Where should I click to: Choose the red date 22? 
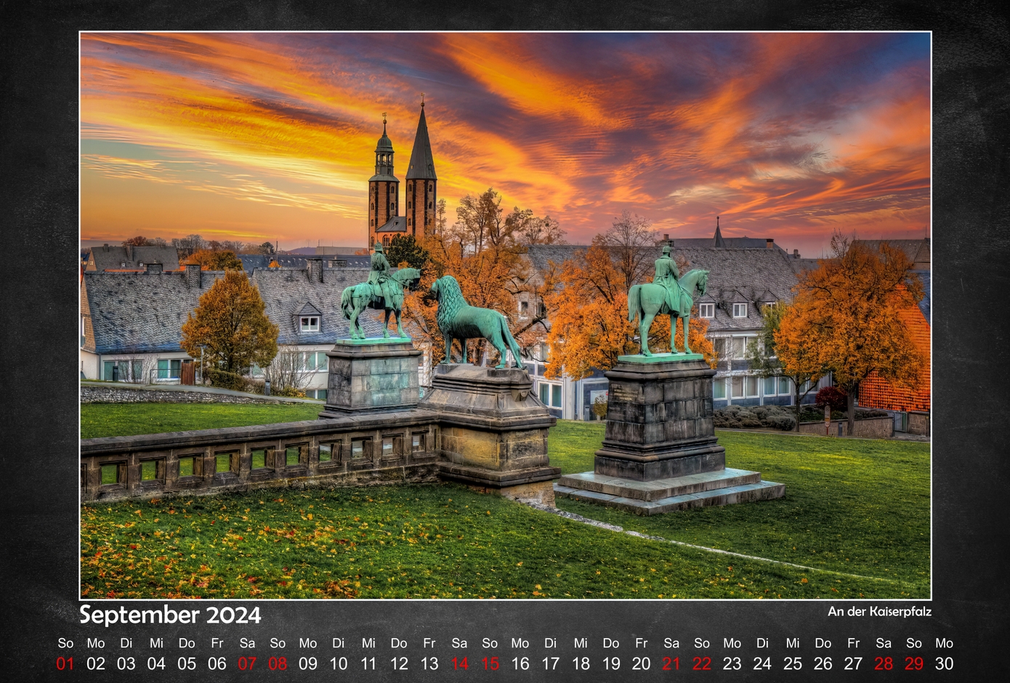pos(702,663)
